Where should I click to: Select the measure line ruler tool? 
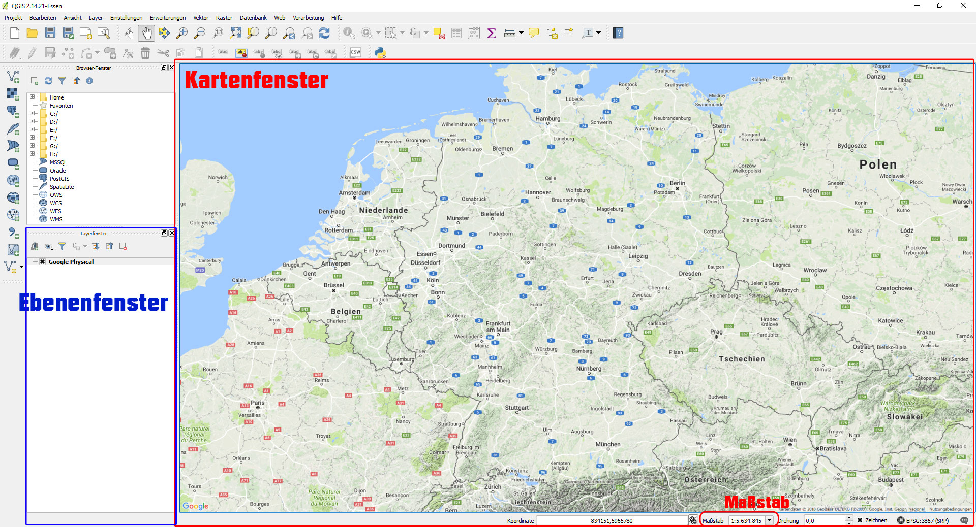click(510, 33)
